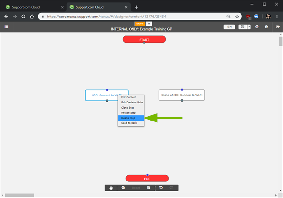Click the scroll down arrow
283x198 pixels.
pyautogui.click(x=280, y=190)
